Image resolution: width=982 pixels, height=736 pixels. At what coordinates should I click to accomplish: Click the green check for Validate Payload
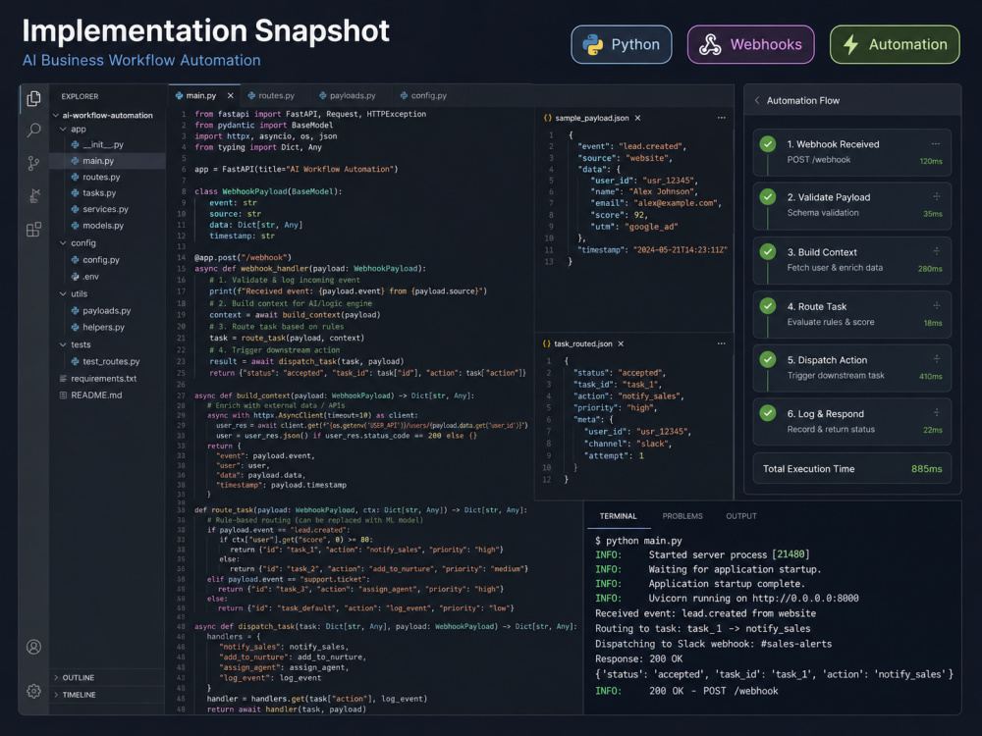coord(768,197)
